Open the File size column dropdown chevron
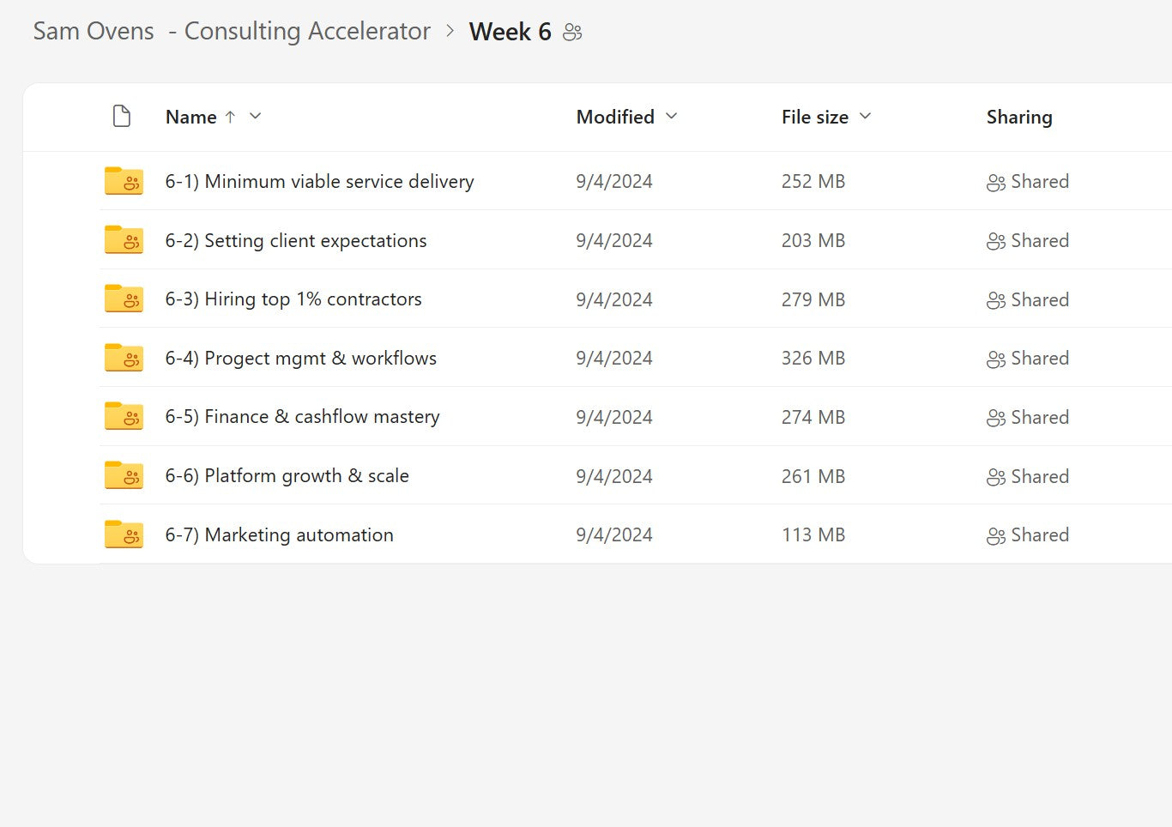 (865, 116)
